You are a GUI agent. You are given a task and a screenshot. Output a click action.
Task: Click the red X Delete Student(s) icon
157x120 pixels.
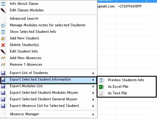coord(3,45)
